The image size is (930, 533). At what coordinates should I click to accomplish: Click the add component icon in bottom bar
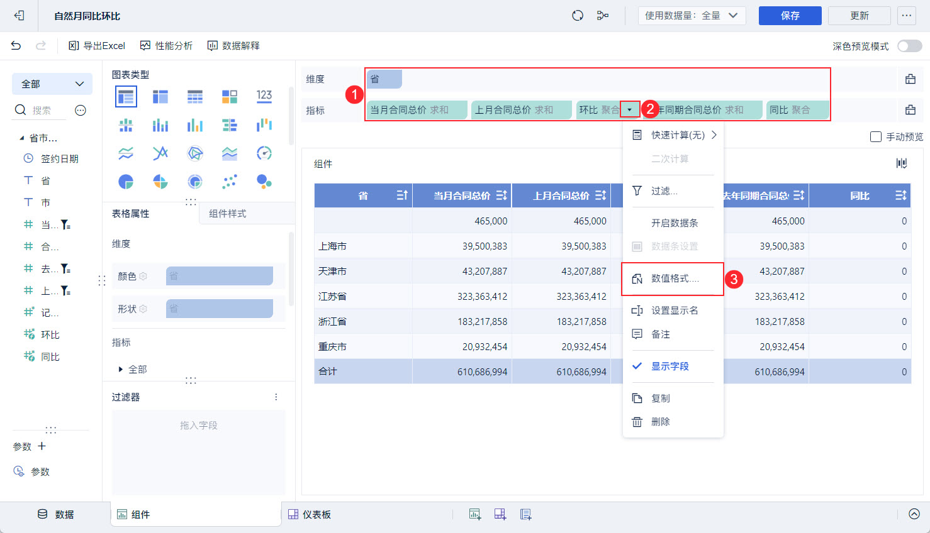(475, 515)
